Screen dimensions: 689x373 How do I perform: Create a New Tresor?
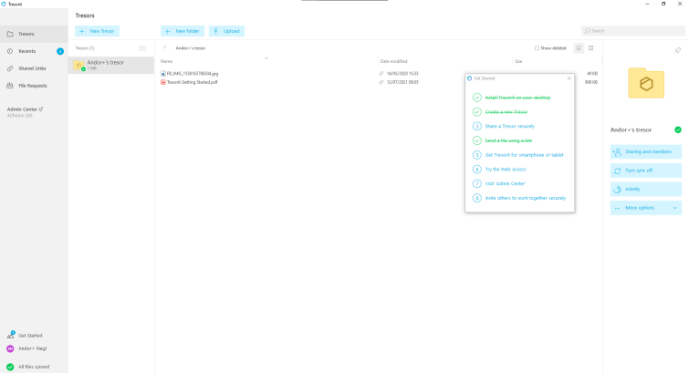coord(97,31)
